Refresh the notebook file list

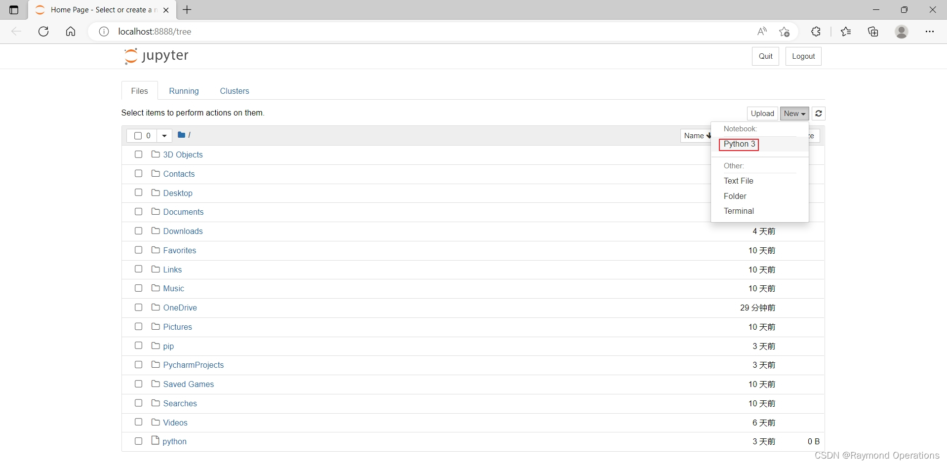(819, 114)
